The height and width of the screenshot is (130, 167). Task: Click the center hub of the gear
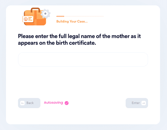click(x=45, y=14)
